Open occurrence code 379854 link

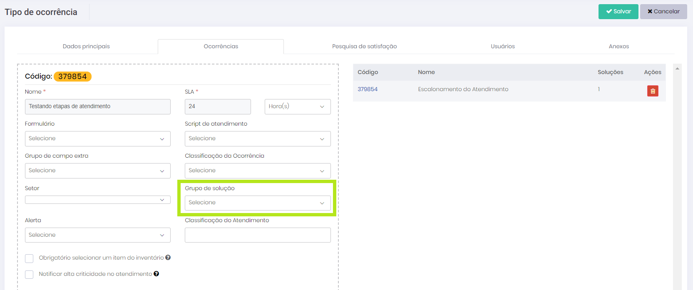pyautogui.click(x=368, y=89)
